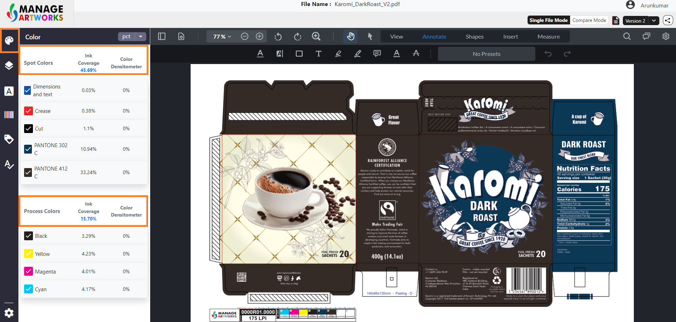Switch to the Insert tab
The width and height of the screenshot is (676, 322).
pyautogui.click(x=511, y=36)
